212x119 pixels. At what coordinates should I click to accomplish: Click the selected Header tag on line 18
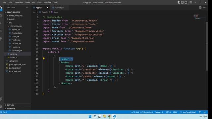pos(66,59)
